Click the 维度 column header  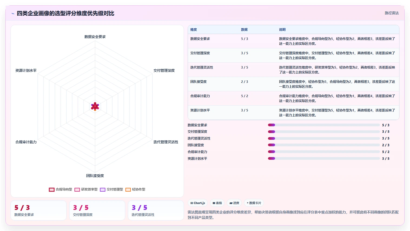[x=194, y=30]
